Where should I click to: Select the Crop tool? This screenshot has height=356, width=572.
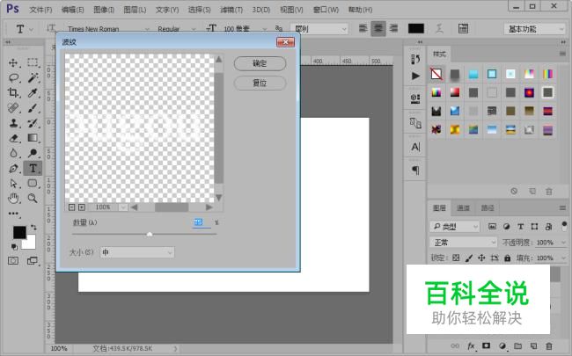point(13,92)
